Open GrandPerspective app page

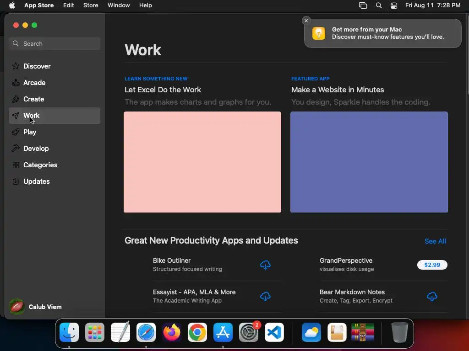tap(346, 260)
